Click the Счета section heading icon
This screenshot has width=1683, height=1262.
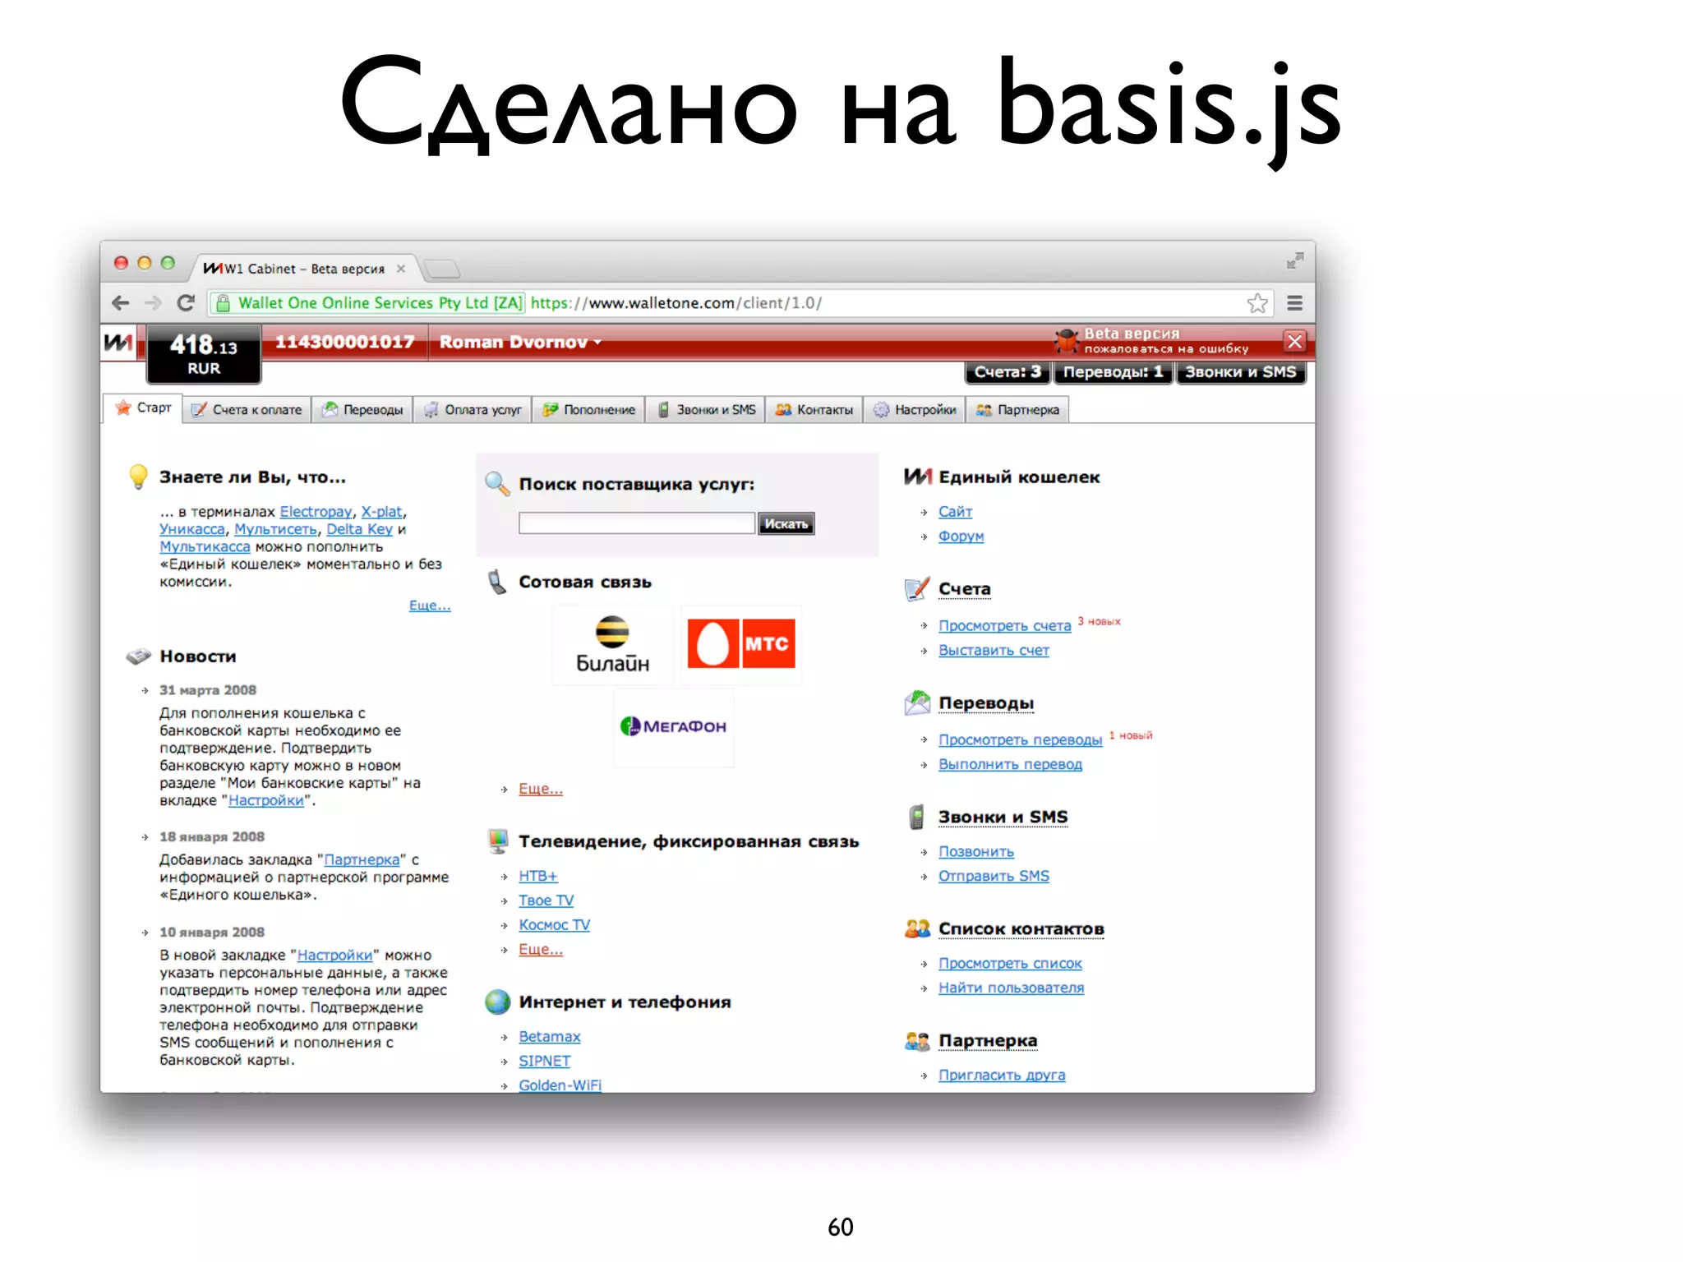tap(917, 589)
